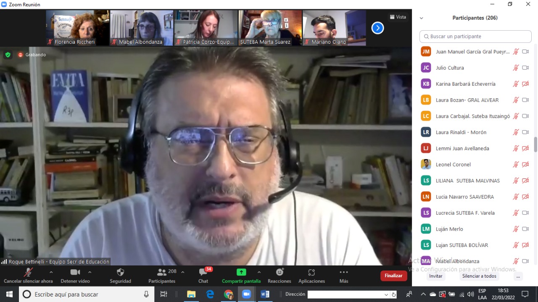Click the green Compartir pantalla icon

click(x=241, y=272)
